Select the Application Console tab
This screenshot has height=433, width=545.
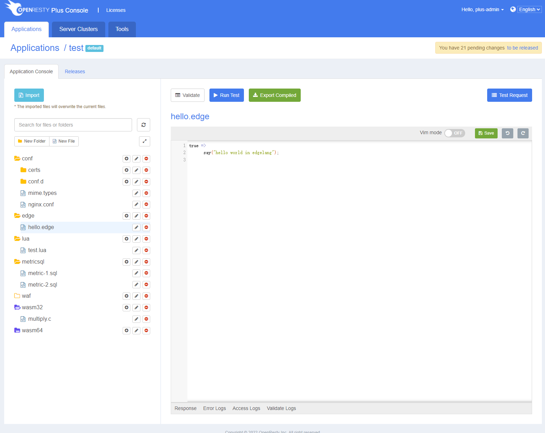[x=31, y=71]
